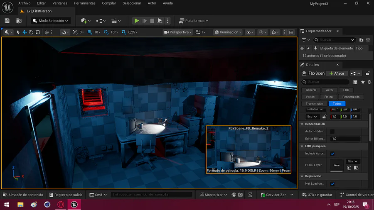Open the Herramientas menu
Viewport: 374px width, 210px height.
(x=84, y=3)
